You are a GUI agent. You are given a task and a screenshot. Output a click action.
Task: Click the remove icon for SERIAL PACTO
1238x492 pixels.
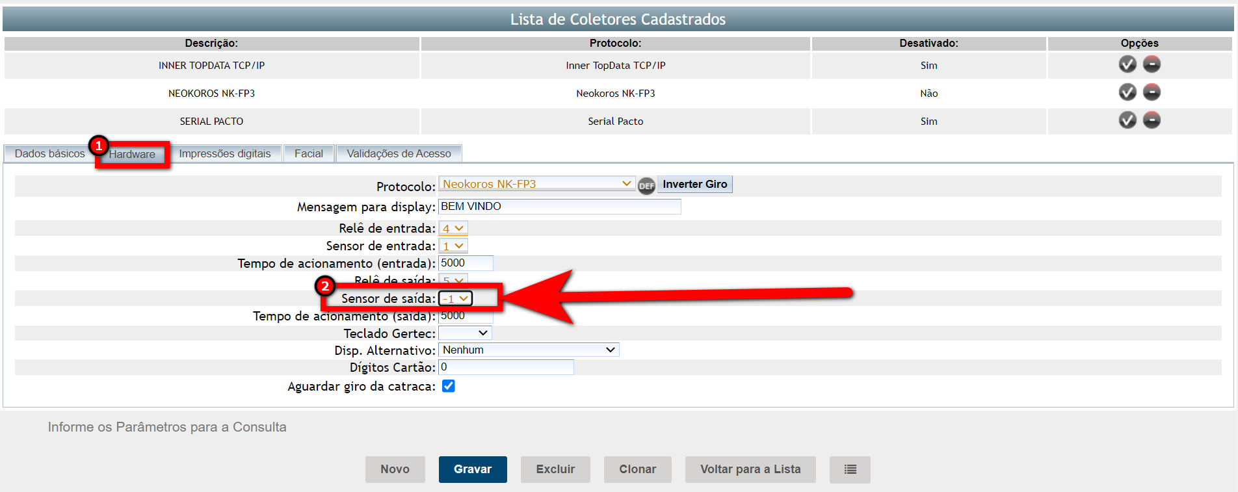pyautogui.click(x=1152, y=120)
